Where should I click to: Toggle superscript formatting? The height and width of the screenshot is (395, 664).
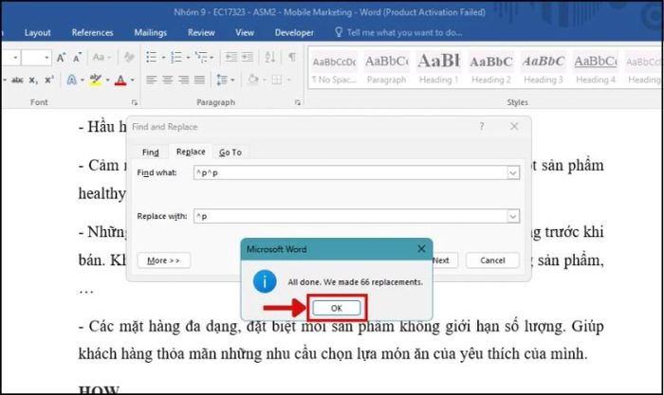point(49,80)
